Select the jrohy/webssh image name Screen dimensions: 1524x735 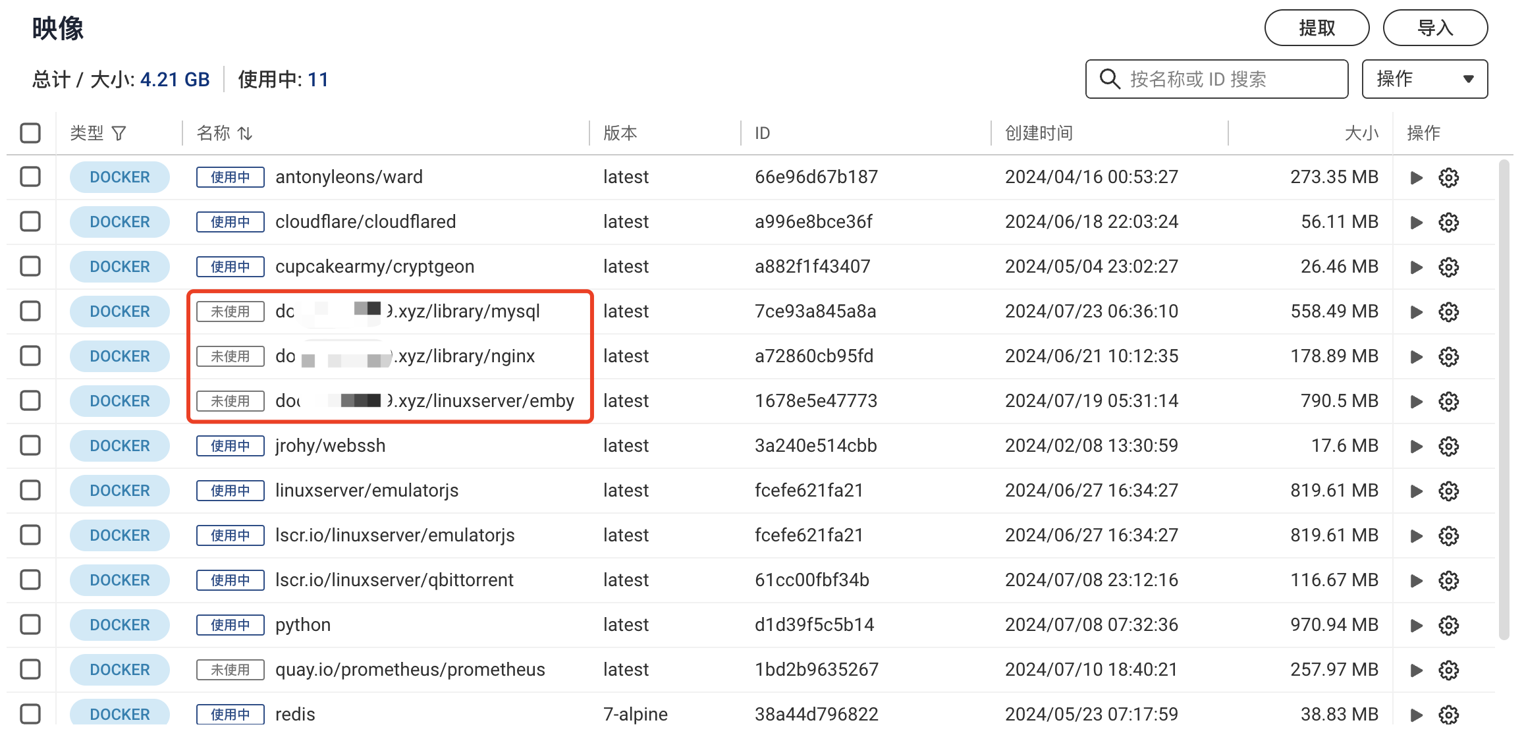click(x=330, y=446)
